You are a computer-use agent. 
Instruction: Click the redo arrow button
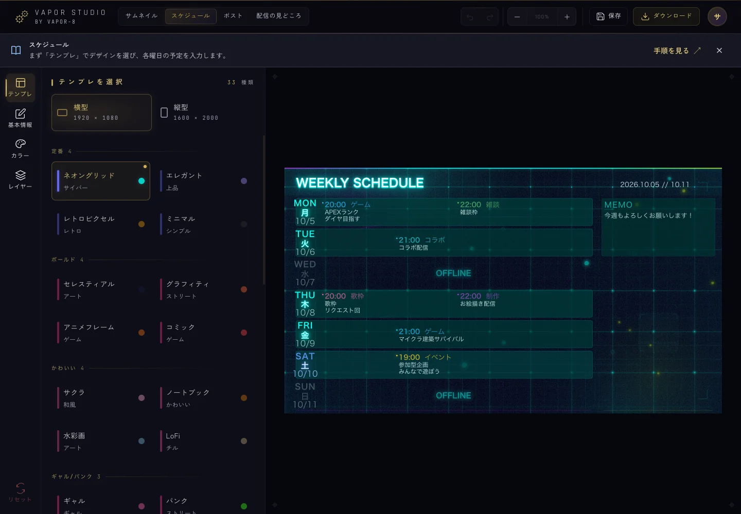click(490, 16)
